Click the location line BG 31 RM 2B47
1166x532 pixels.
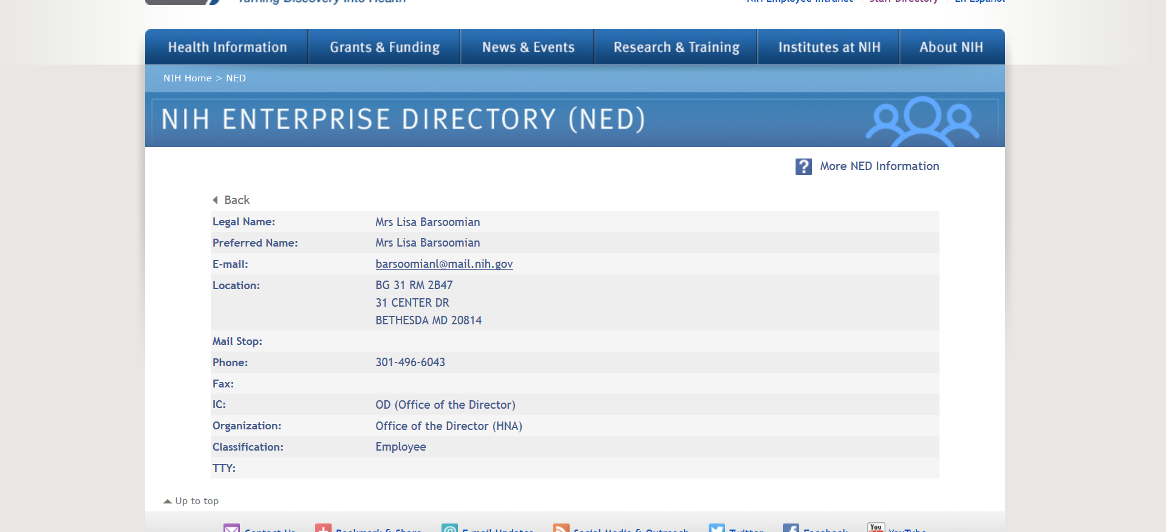[414, 285]
